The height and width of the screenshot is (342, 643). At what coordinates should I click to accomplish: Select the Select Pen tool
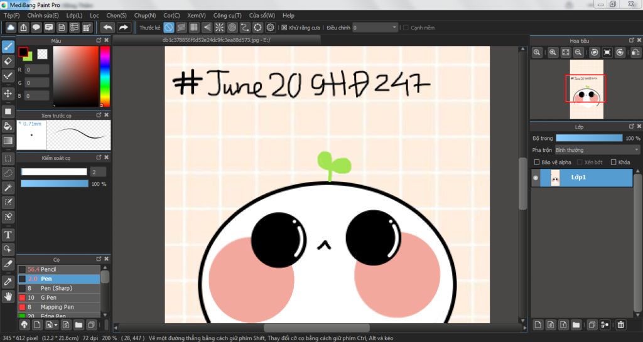click(8, 202)
